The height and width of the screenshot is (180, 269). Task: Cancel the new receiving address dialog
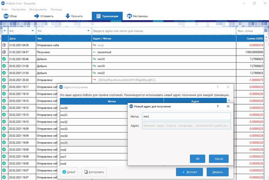219,159
